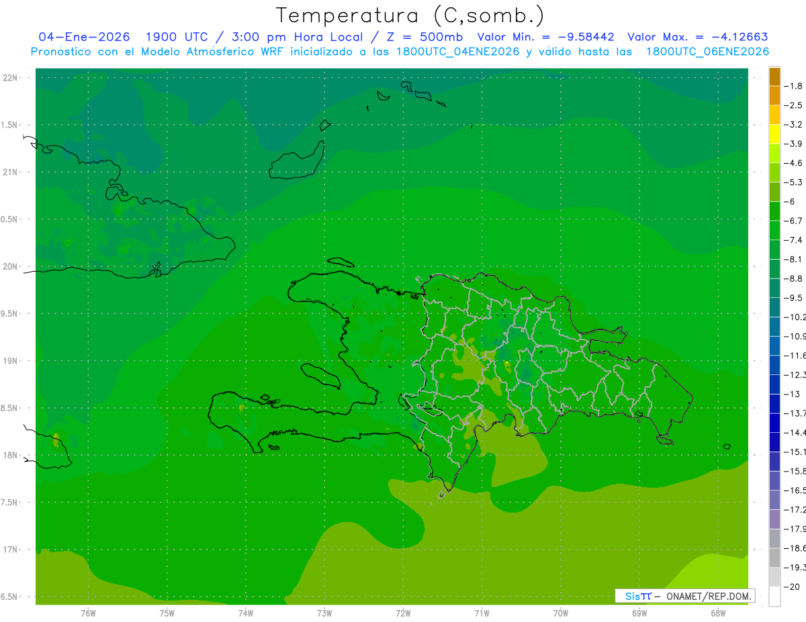Click the yellow swatch in the color scale
Viewport: 806px width, 622px height.
click(774, 134)
